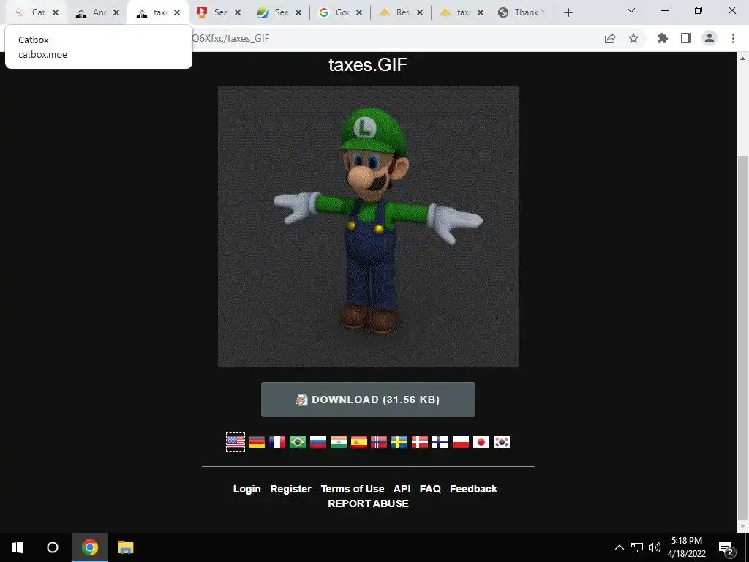The width and height of the screenshot is (749, 562).
Task: Select the Russian flag language
Action: coord(318,442)
